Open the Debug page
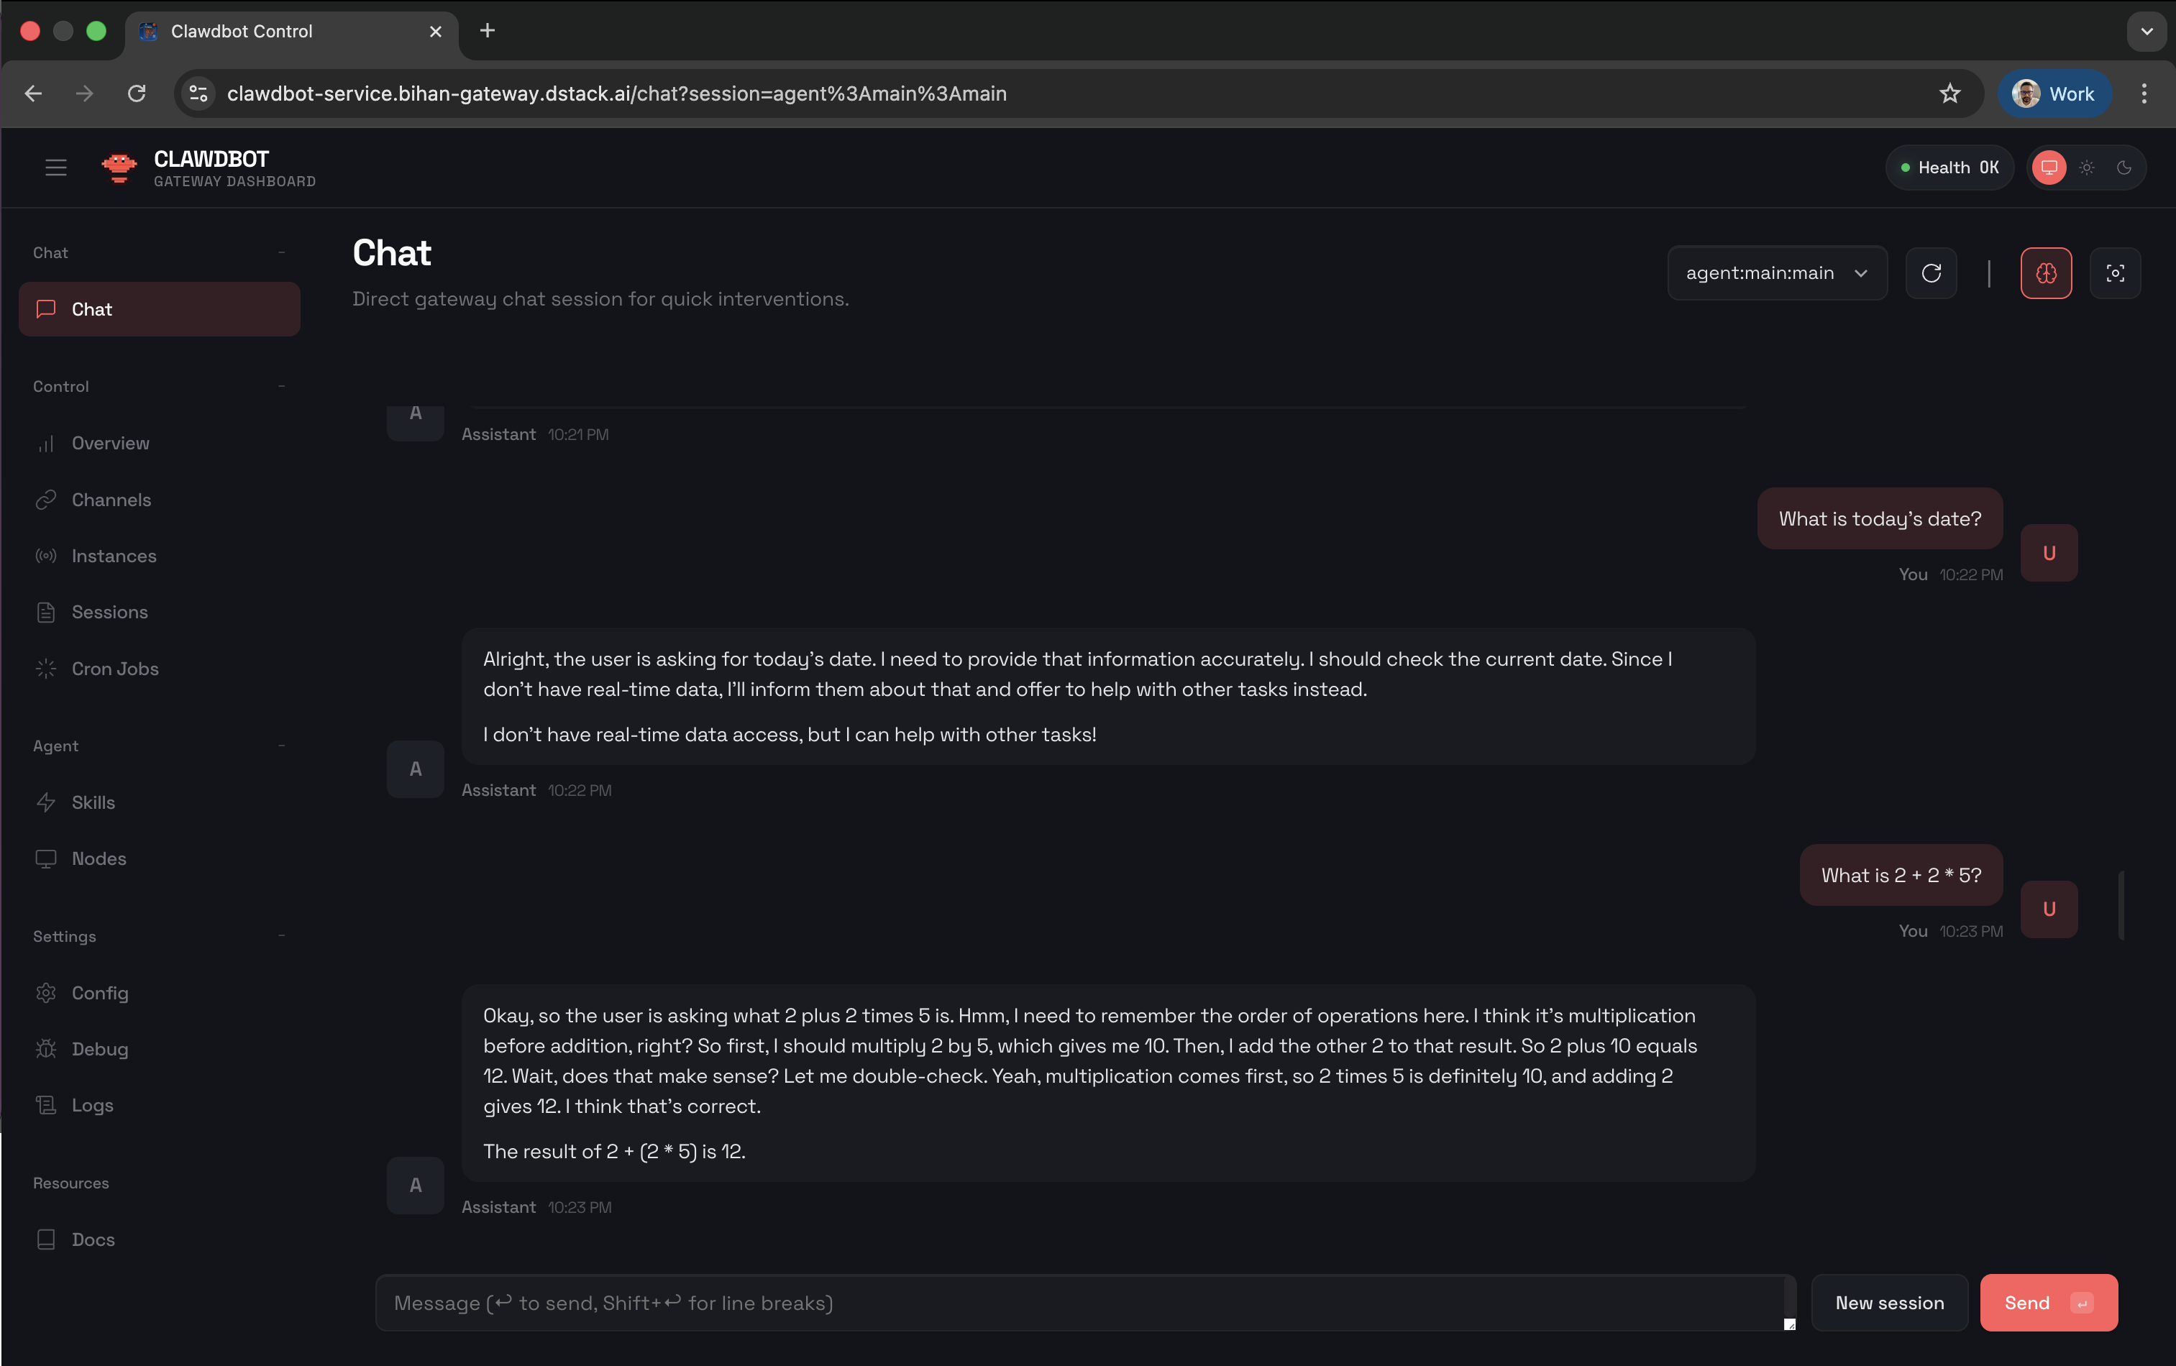Viewport: 2176px width, 1366px height. coord(99,1049)
